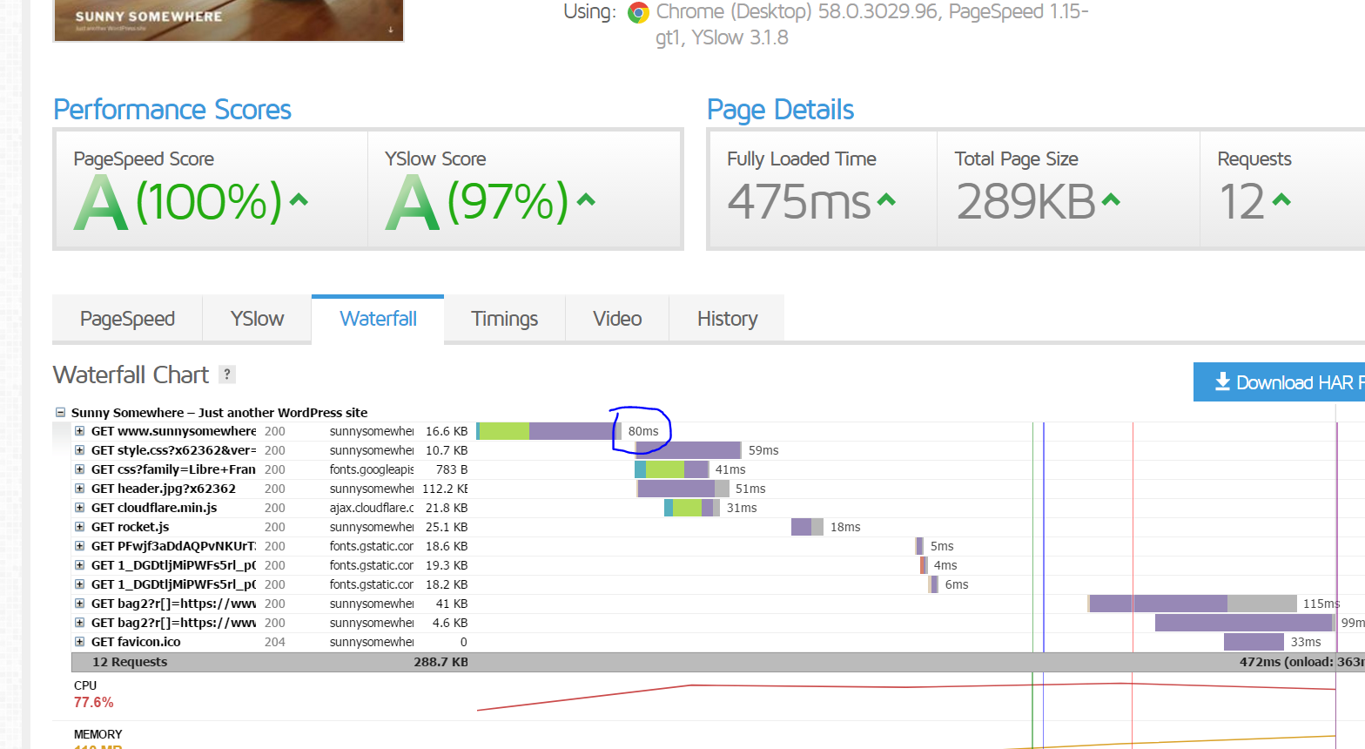Screen dimensions: 1365x749
Task: Open the History tab
Action: [x=727, y=319]
